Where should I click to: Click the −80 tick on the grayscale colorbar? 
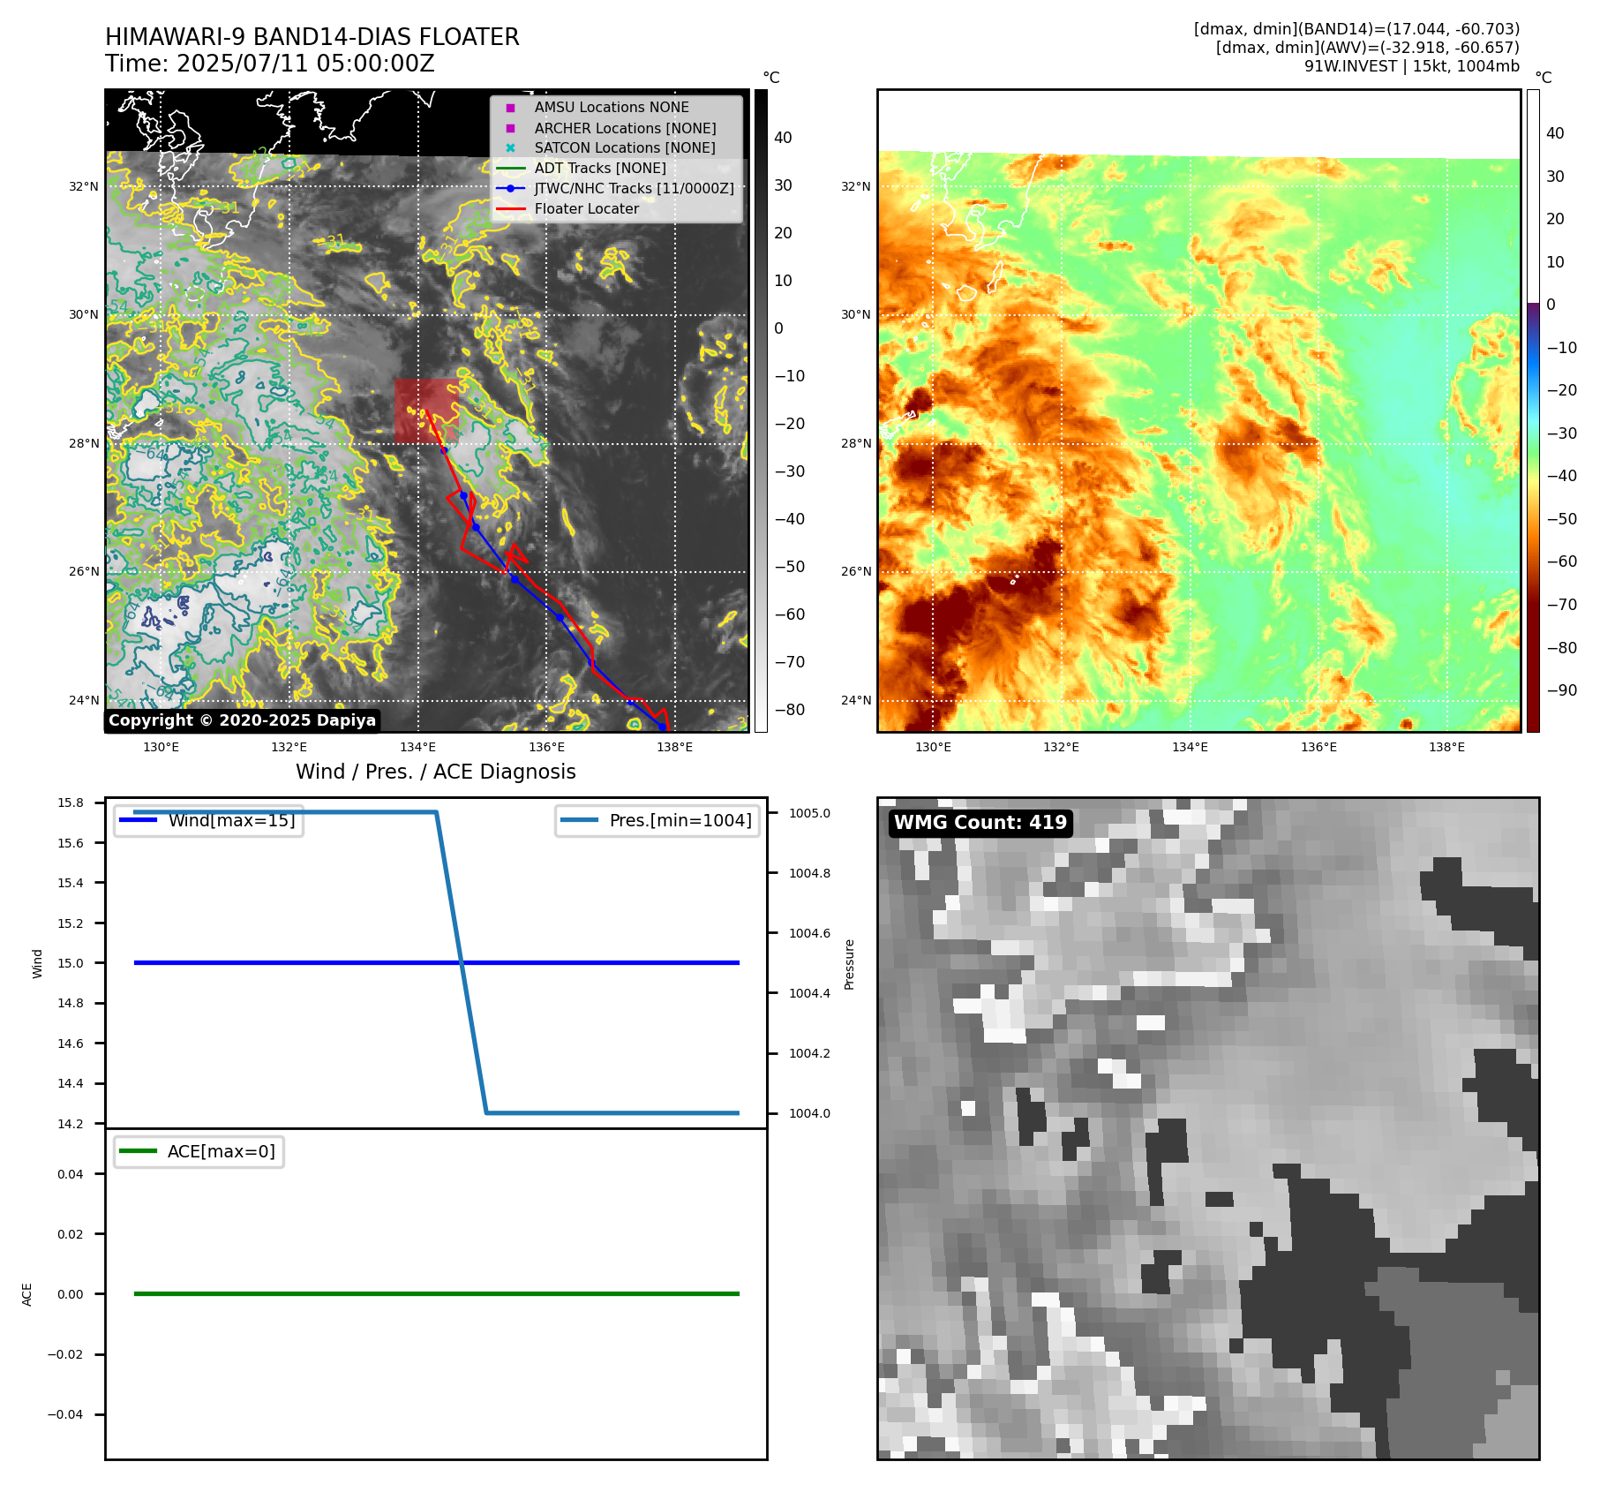(789, 710)
